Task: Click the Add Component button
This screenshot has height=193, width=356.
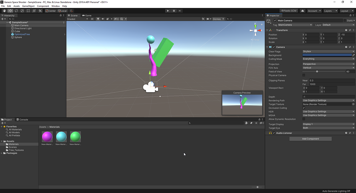Action: pyautogui.click(x=310, y=138)
